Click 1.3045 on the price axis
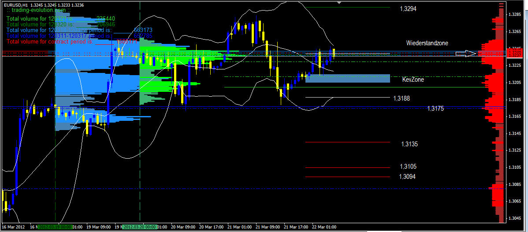Image resolution: width=528 pixels, height=232 pixels. [x=515, y=218]
